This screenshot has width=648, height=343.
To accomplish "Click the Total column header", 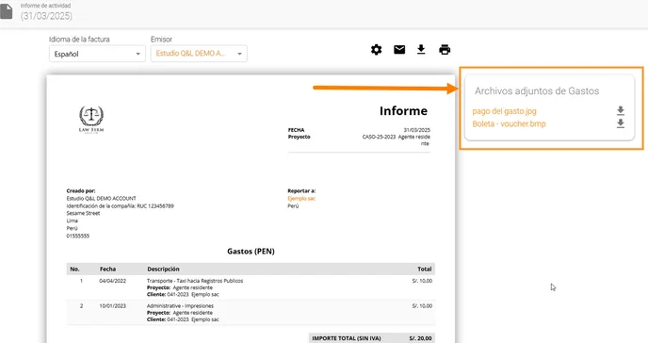I will pos(425,269).
